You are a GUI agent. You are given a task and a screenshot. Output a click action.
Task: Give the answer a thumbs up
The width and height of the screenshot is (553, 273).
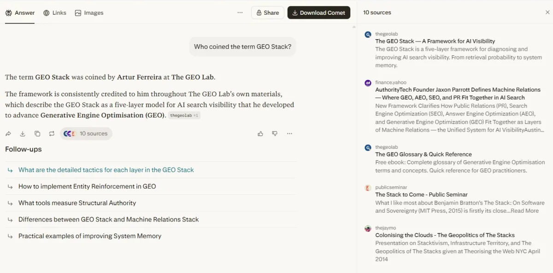pyautogui.click(x=260, y=133)
